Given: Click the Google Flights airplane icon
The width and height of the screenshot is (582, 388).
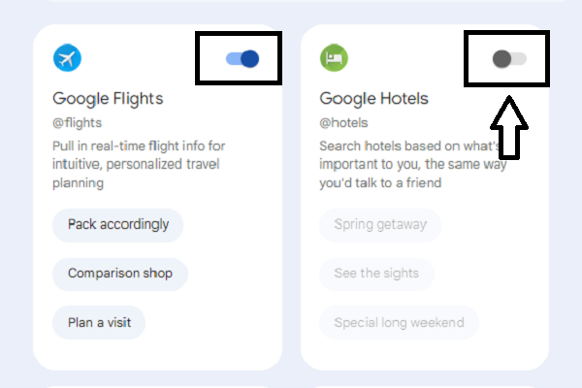Looking at the screenshot, I should (x=68, y=59).
